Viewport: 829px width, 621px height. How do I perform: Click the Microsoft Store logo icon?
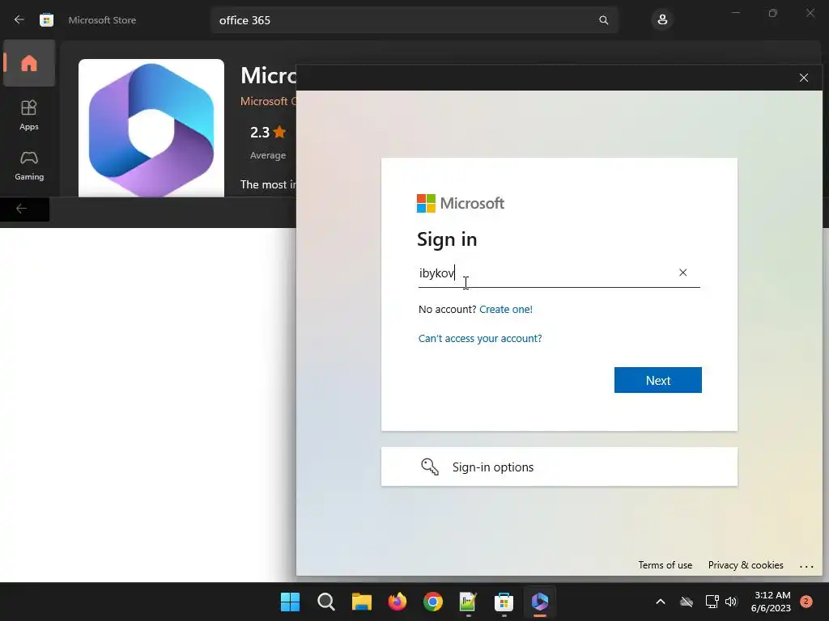pyautogui.click(x=46, y=20)
